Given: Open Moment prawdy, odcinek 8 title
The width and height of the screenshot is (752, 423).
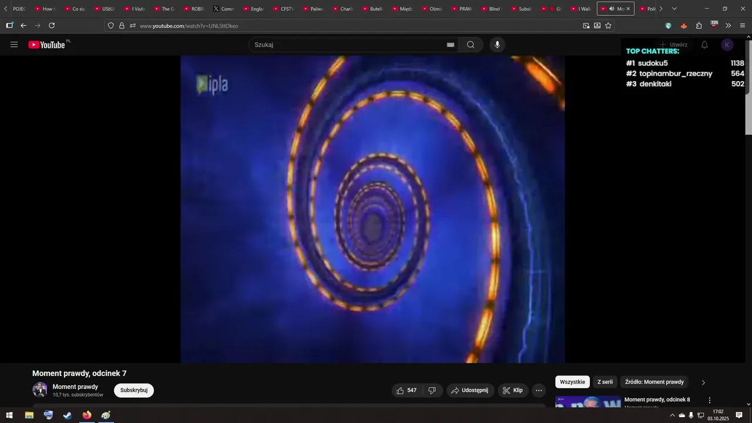Looking at the screenshot, I should coord(657,399).
